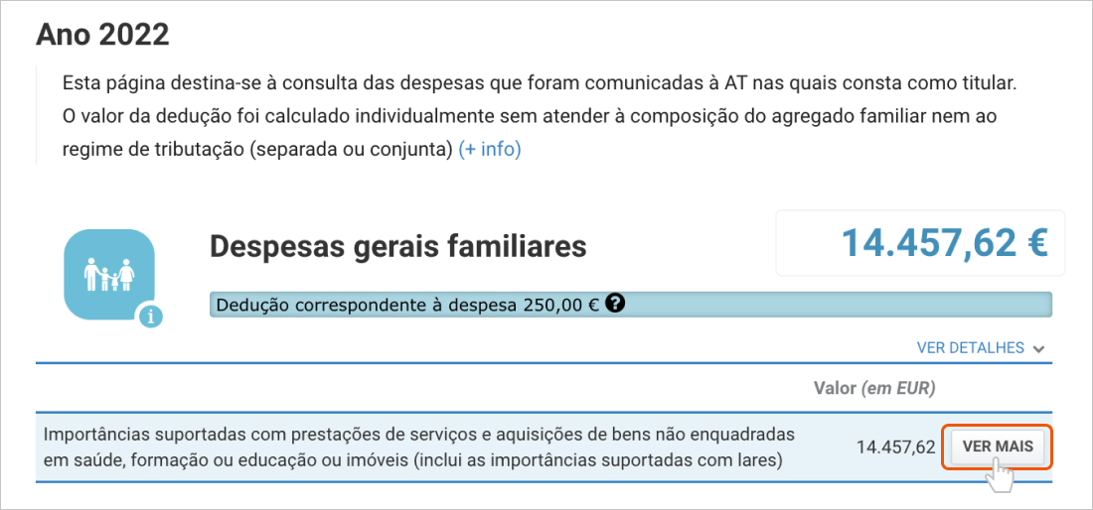
Task: Expand details with the VER DETALHES chevron
Action: [x=1039, y=349]
